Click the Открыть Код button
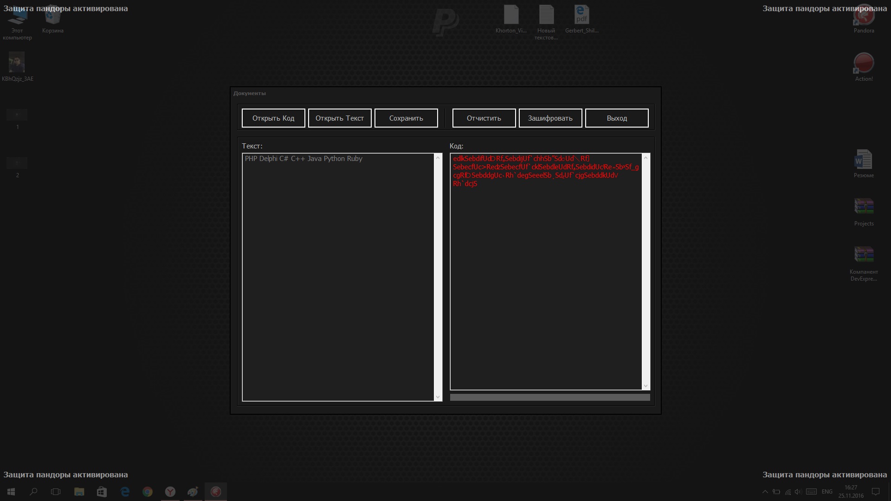Image resolution: width=891 pixels, height=501 pixels. coord(273,118)
